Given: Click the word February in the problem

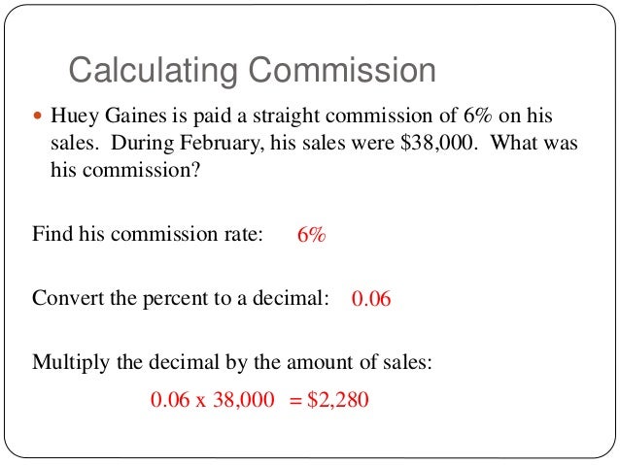Looking at the screenshot, I should point(220,143).
